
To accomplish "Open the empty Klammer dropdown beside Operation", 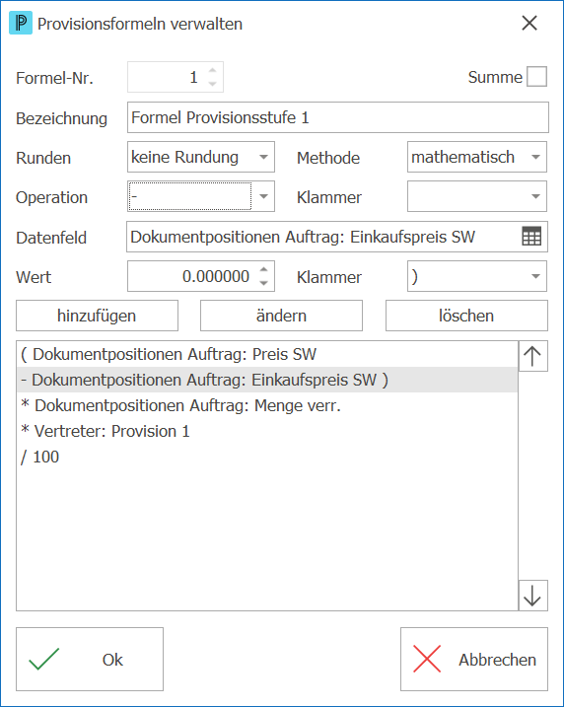I will point(477,196).
